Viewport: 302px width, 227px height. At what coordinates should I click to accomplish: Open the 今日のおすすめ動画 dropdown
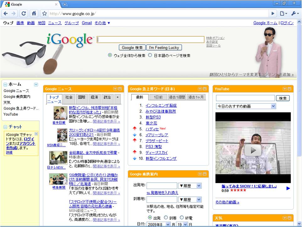point(245,106)
